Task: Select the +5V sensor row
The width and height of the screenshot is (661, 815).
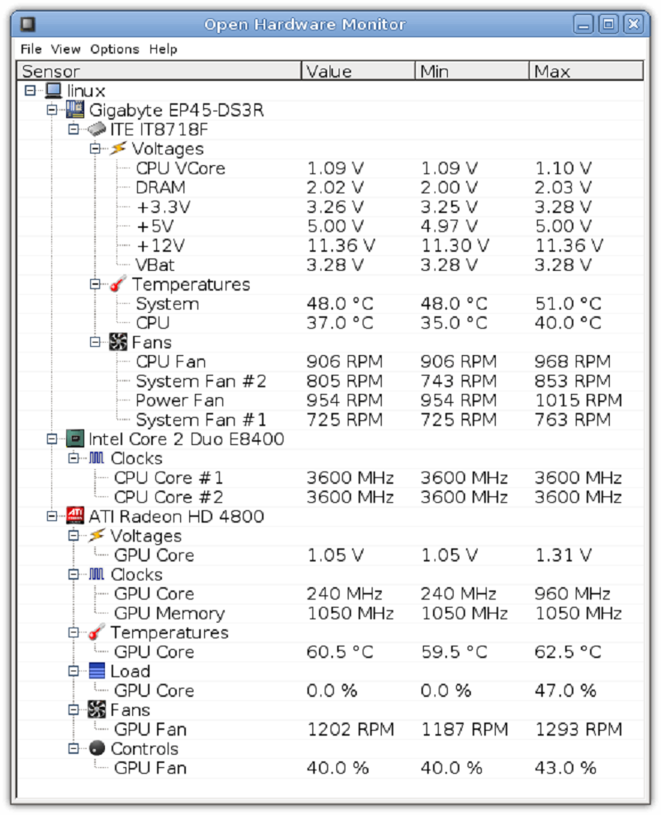Action: 330,226
